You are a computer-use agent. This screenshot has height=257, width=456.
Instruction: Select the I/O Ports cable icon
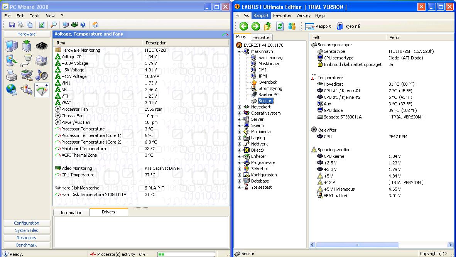pos(27,61)
